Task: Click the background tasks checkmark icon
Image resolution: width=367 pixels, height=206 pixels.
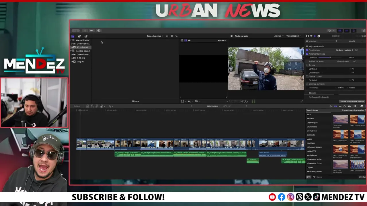Action: 99,31
